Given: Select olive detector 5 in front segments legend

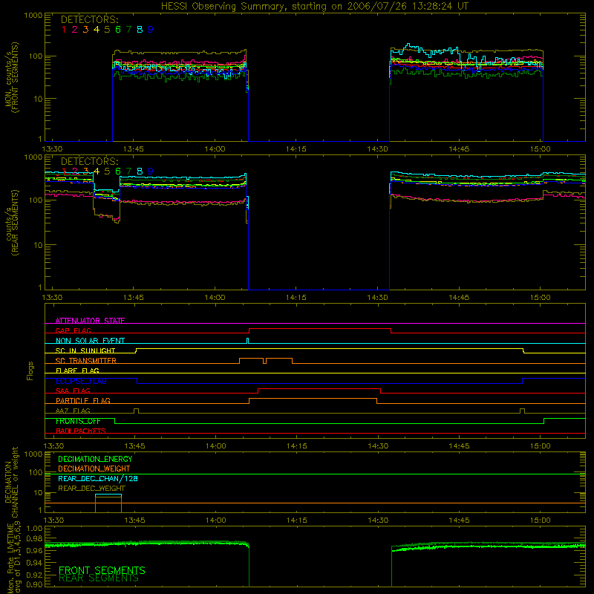Looking at the screenshot, I should point(107,30).
